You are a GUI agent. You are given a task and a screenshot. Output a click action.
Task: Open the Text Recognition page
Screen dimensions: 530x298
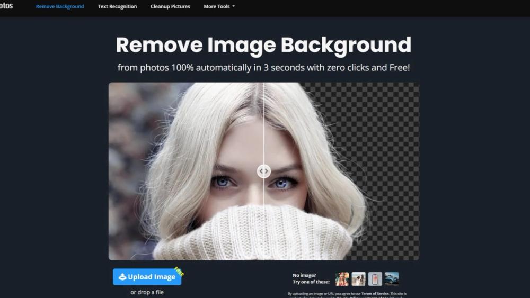[117, 6]
